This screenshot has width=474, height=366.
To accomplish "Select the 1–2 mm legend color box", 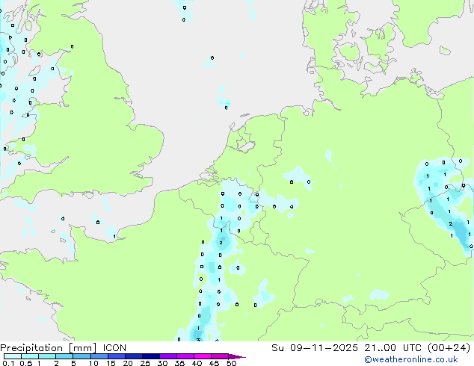I will click(x=47, y=356).
